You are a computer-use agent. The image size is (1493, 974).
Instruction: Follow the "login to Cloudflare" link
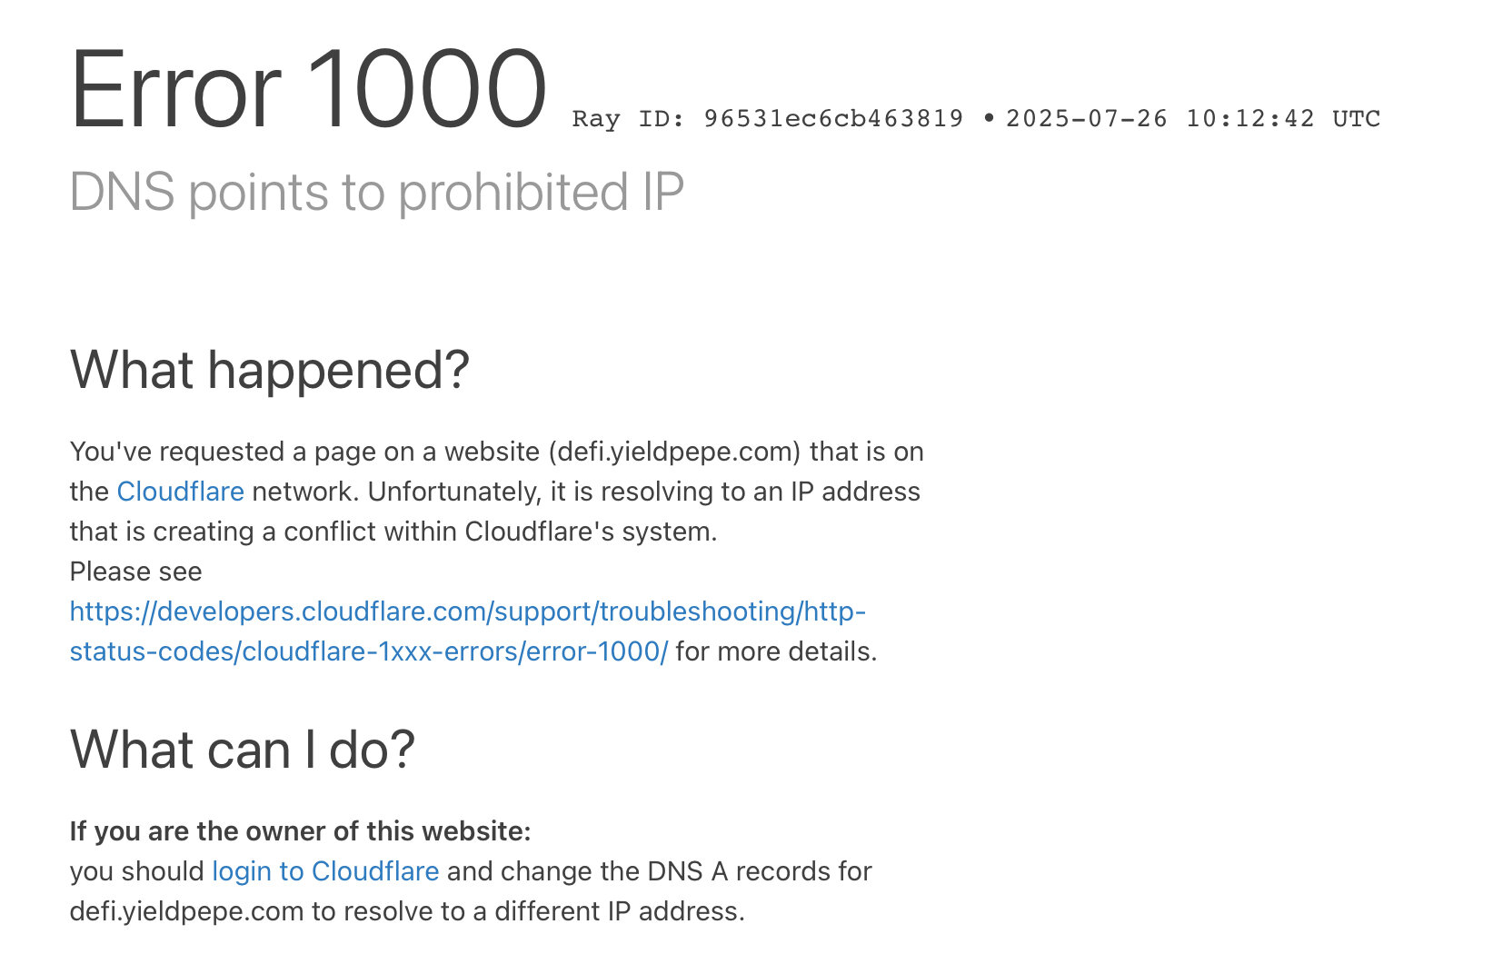tap(325, 871)
